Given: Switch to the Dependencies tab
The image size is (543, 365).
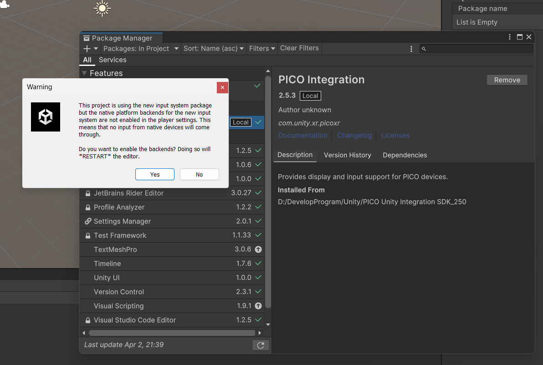Looking at the screenshot, I should [x=405, y=155].
